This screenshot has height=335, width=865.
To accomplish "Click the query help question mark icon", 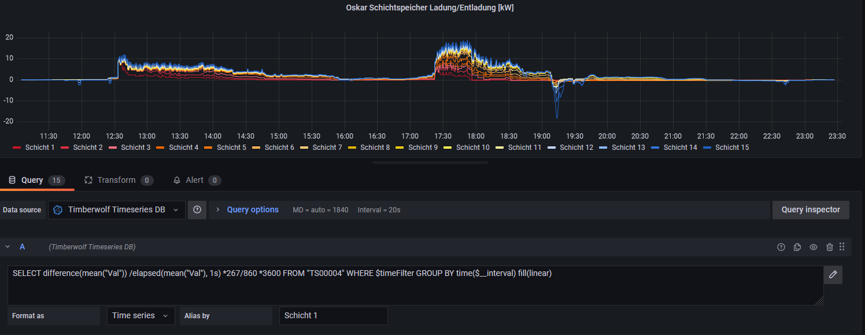I will click(781, 247).
